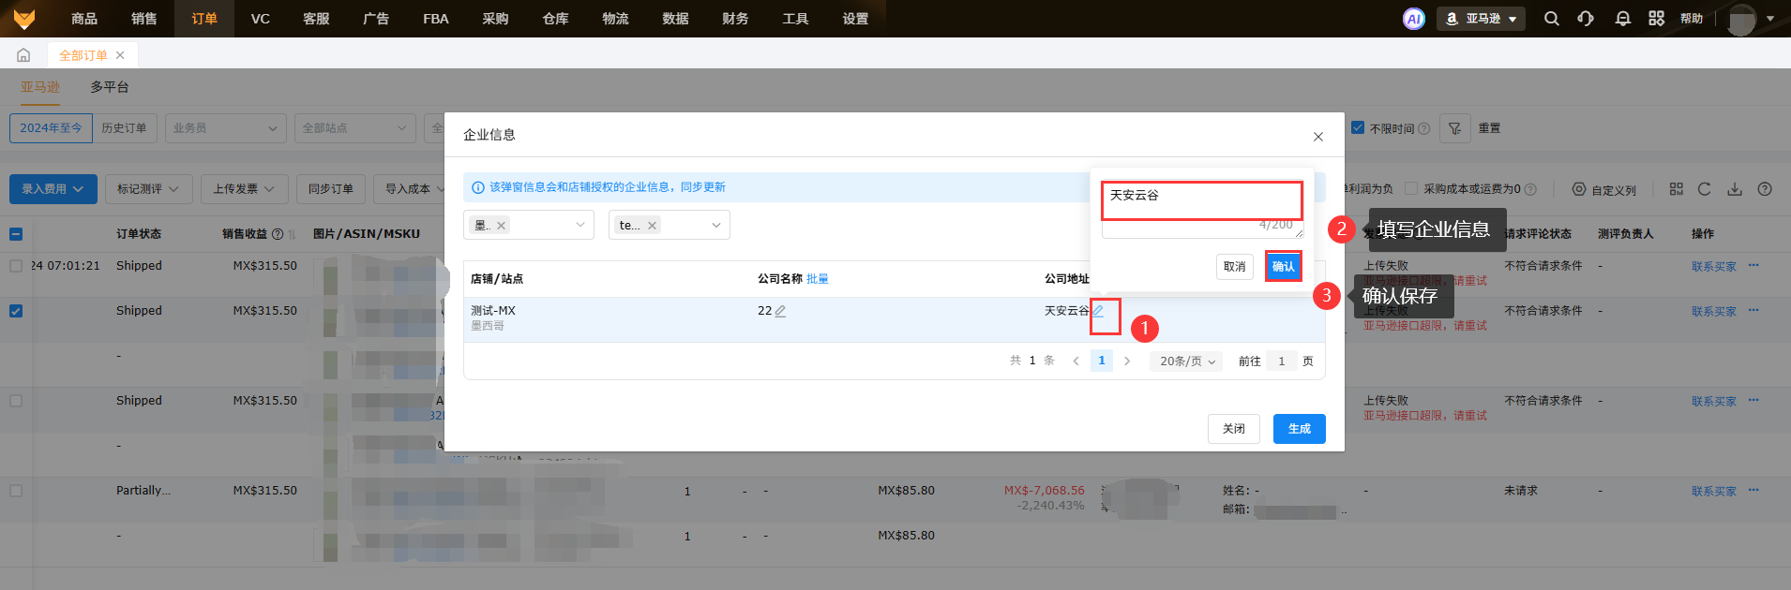This screenshot has height=590, width=1791.
Task: Expand the 全部站点 dropdown
Action: coord(354,128)
